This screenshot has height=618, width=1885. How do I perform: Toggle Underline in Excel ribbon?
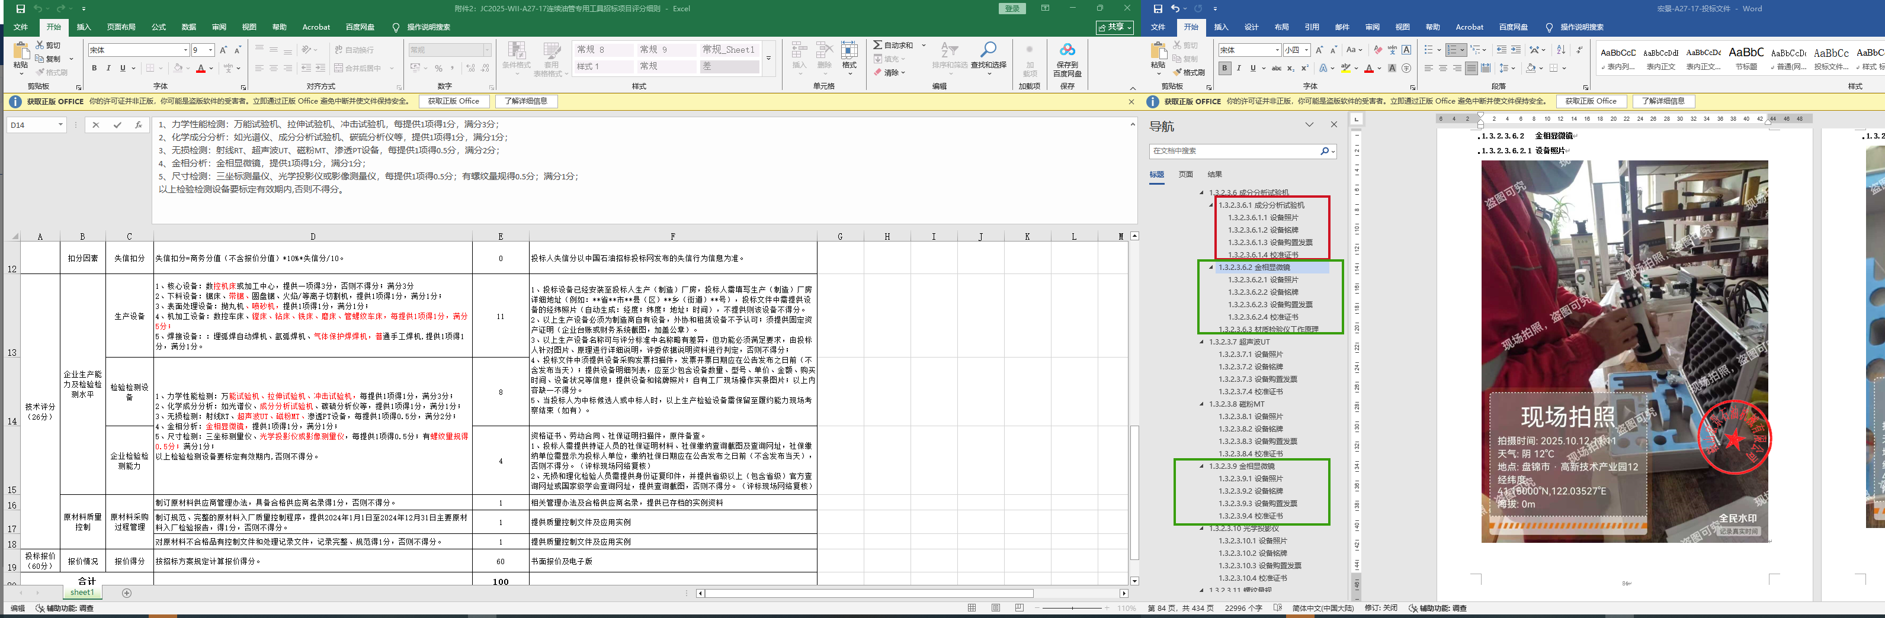(122, 68)
